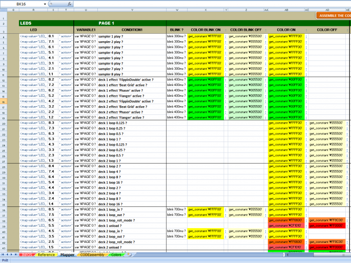The height and width of the screenshot is (263, 351).
Task: Select green COLOR BLINK ON cell for FlippinDouble deck 1
Action: click(x=206, y=80)
